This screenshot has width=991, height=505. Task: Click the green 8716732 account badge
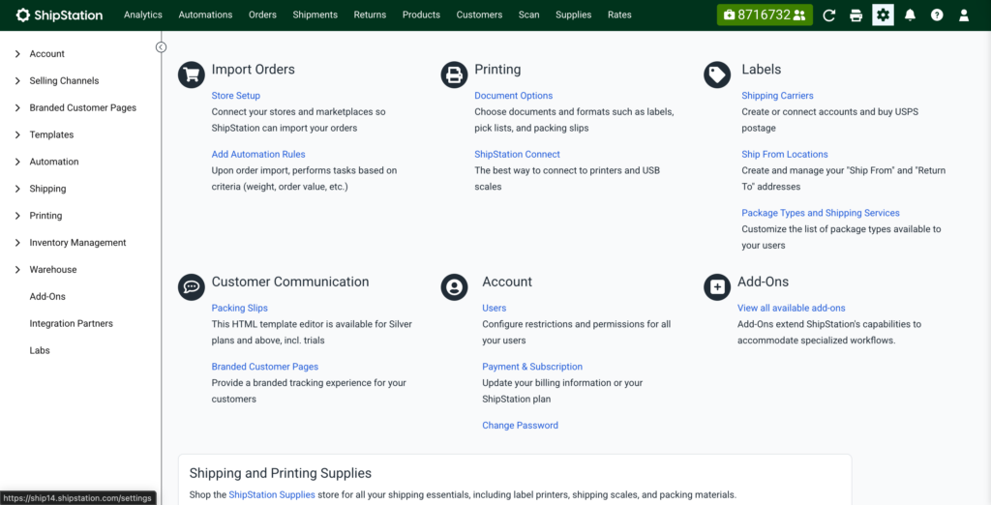pyautogui.click(x=765, y=15)
